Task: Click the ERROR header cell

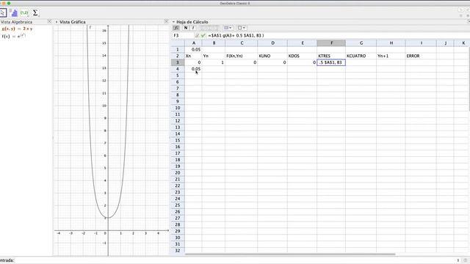Action: [421, 56]
